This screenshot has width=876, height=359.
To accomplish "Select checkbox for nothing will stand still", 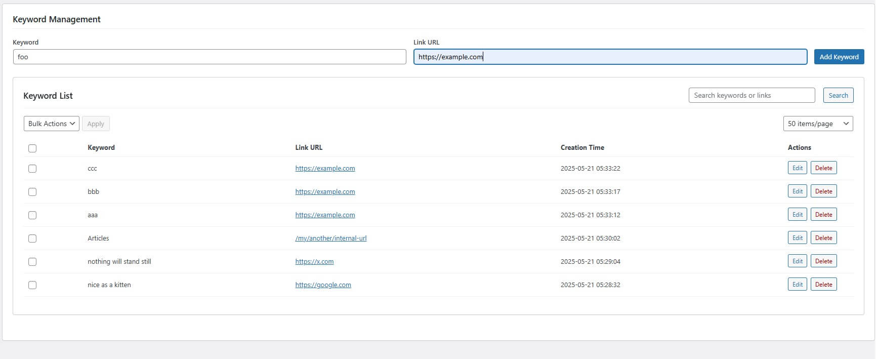I will coord(32,262).
